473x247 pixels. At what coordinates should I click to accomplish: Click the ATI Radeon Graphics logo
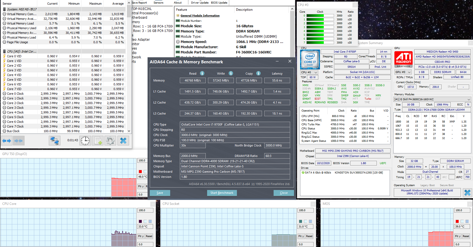[403, 59]
